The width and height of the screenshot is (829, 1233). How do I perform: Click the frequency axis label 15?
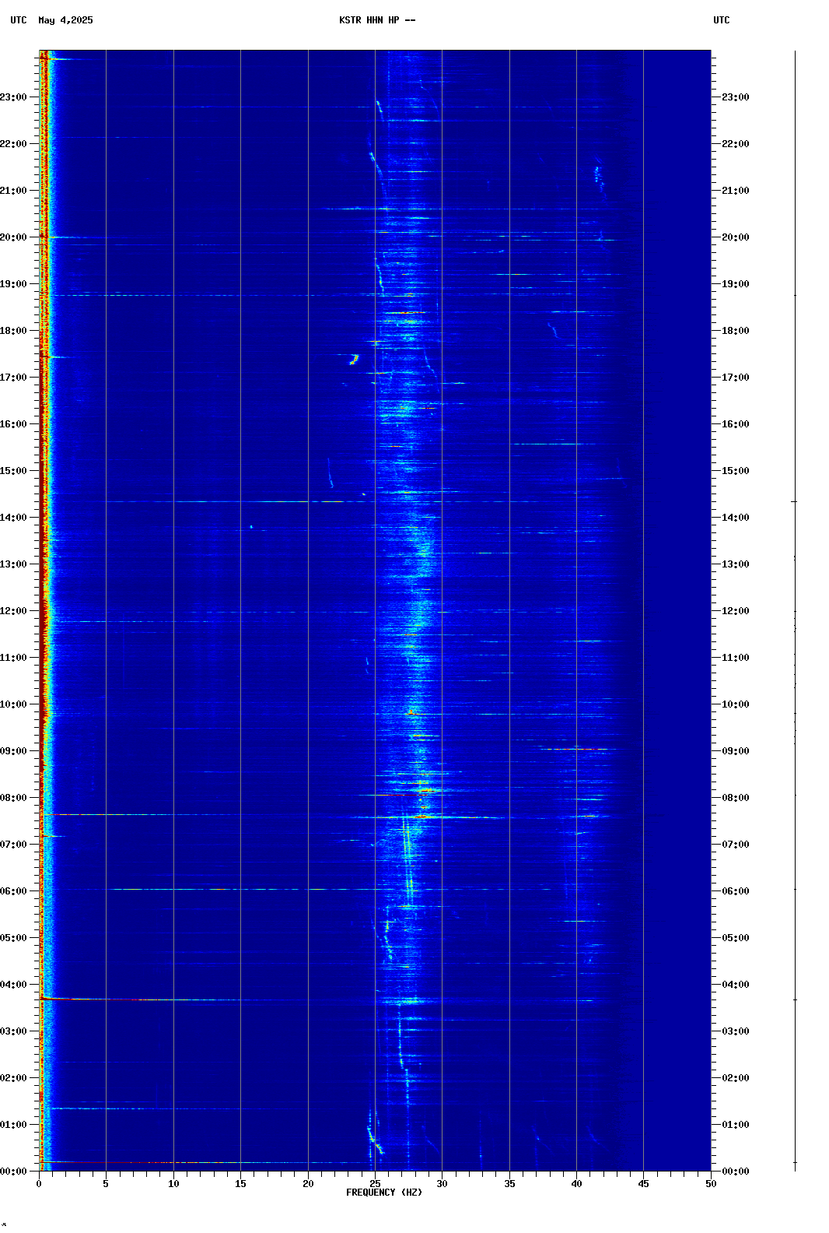240,1184
